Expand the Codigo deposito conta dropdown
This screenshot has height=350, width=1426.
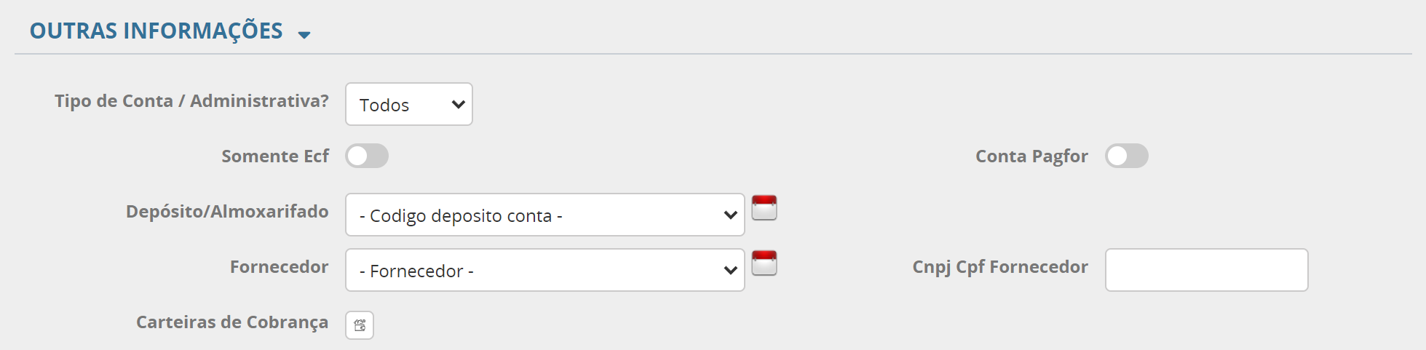point(544,215)
